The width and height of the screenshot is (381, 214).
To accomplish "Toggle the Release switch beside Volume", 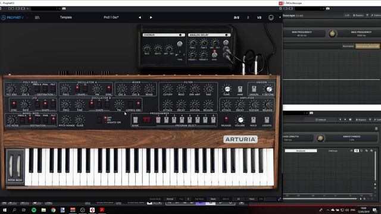I will tap(226, 119).
